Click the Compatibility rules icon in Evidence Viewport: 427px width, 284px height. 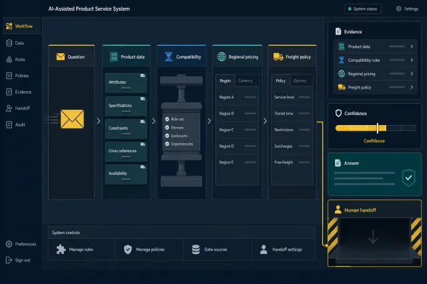tap(342, 60)
